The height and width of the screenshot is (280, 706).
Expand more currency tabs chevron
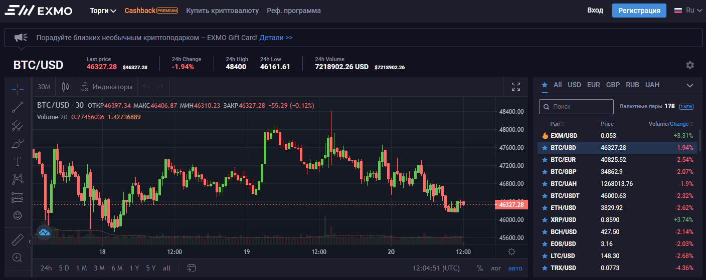click(690, 85)
